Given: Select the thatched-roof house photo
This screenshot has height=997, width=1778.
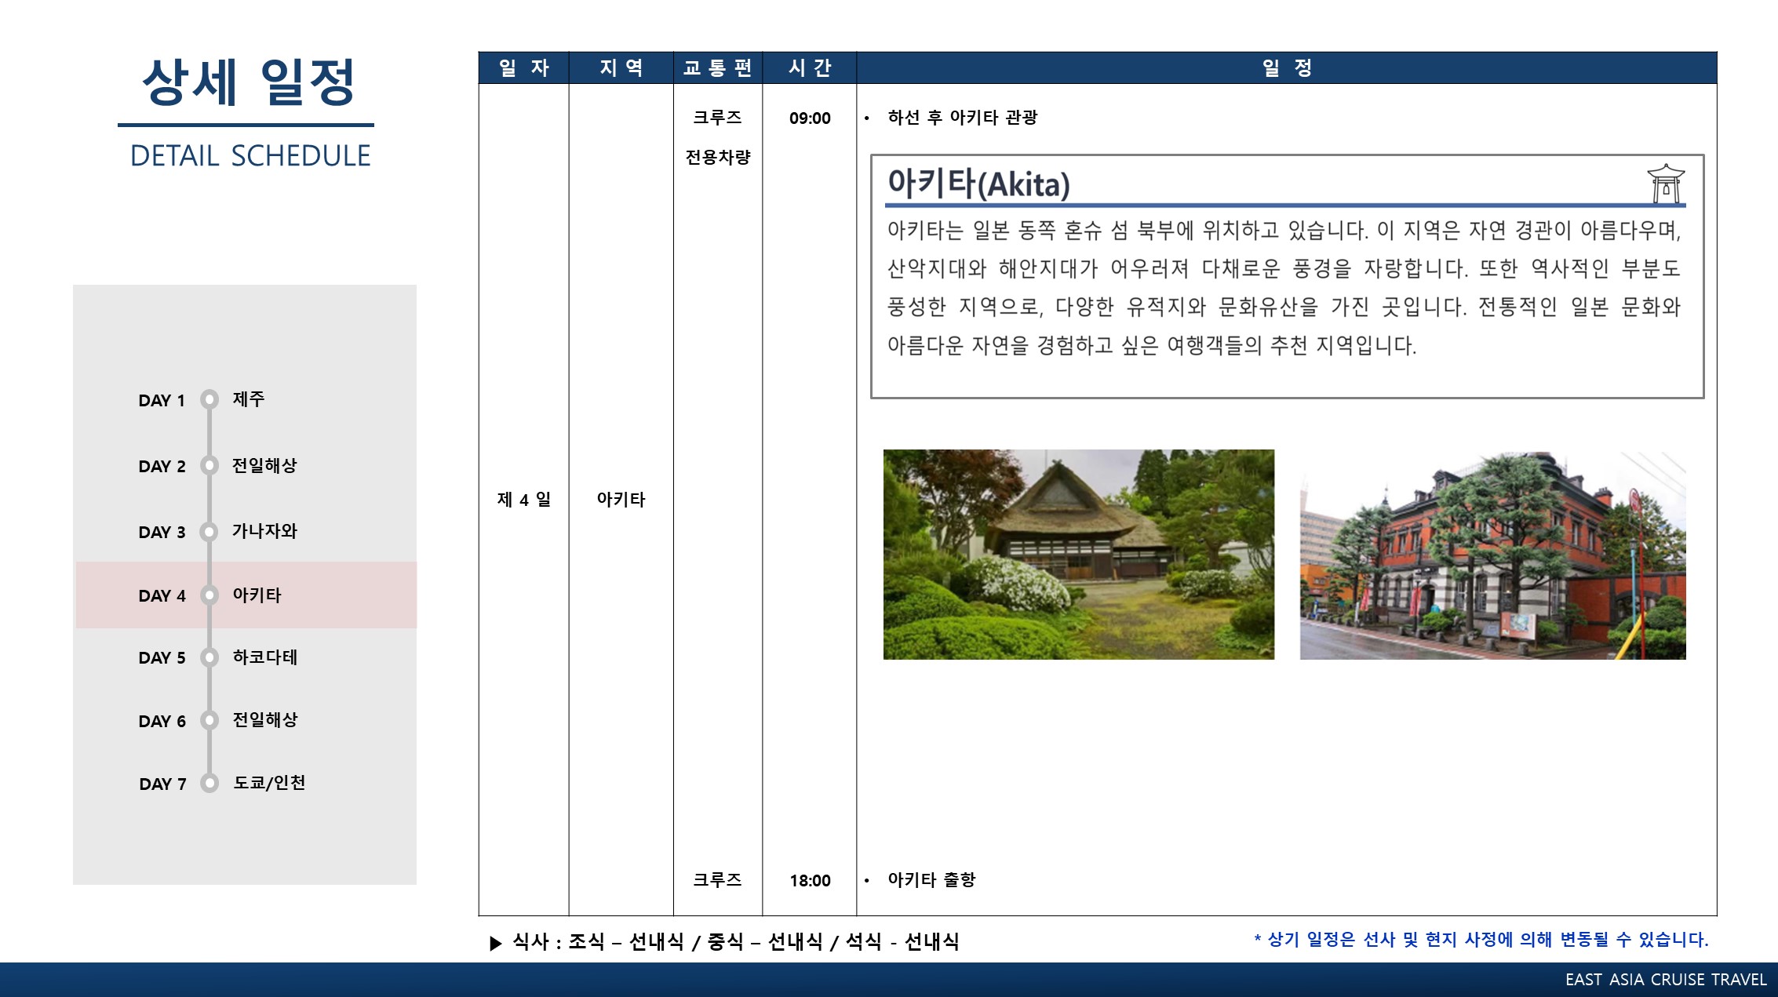Looking at the screenshot, I should pos(1078,554).
